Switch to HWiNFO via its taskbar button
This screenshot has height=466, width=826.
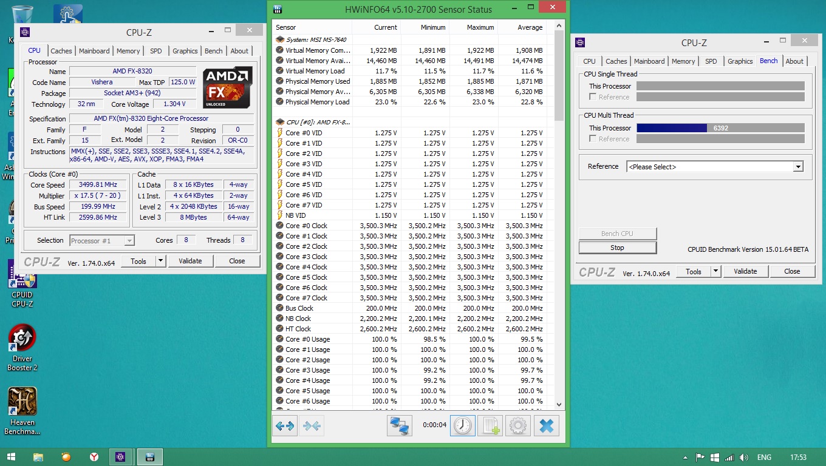149,457
